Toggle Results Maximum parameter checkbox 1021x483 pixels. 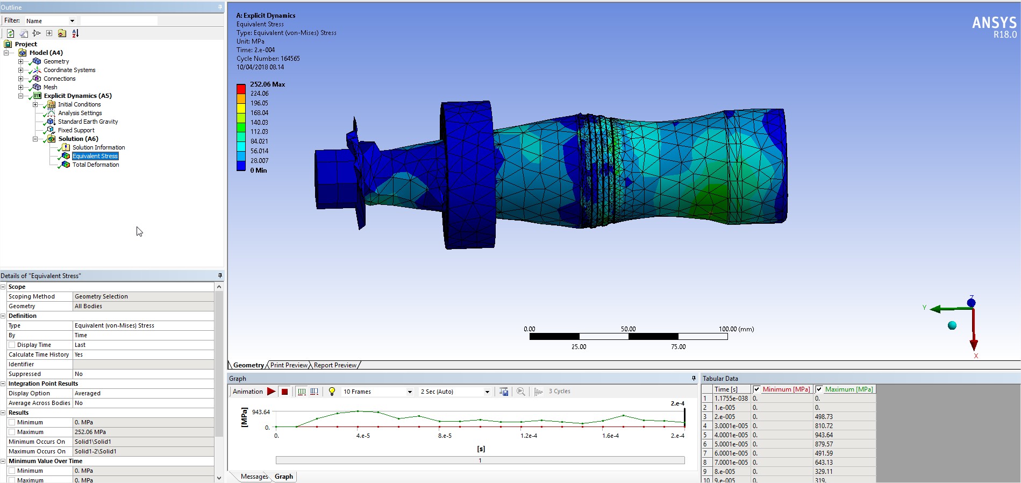[12, 432]
